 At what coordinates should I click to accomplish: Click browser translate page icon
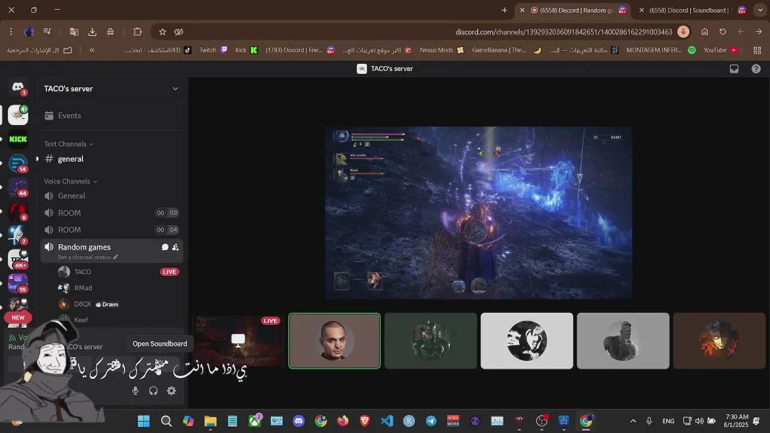click(x=74, y=32)
